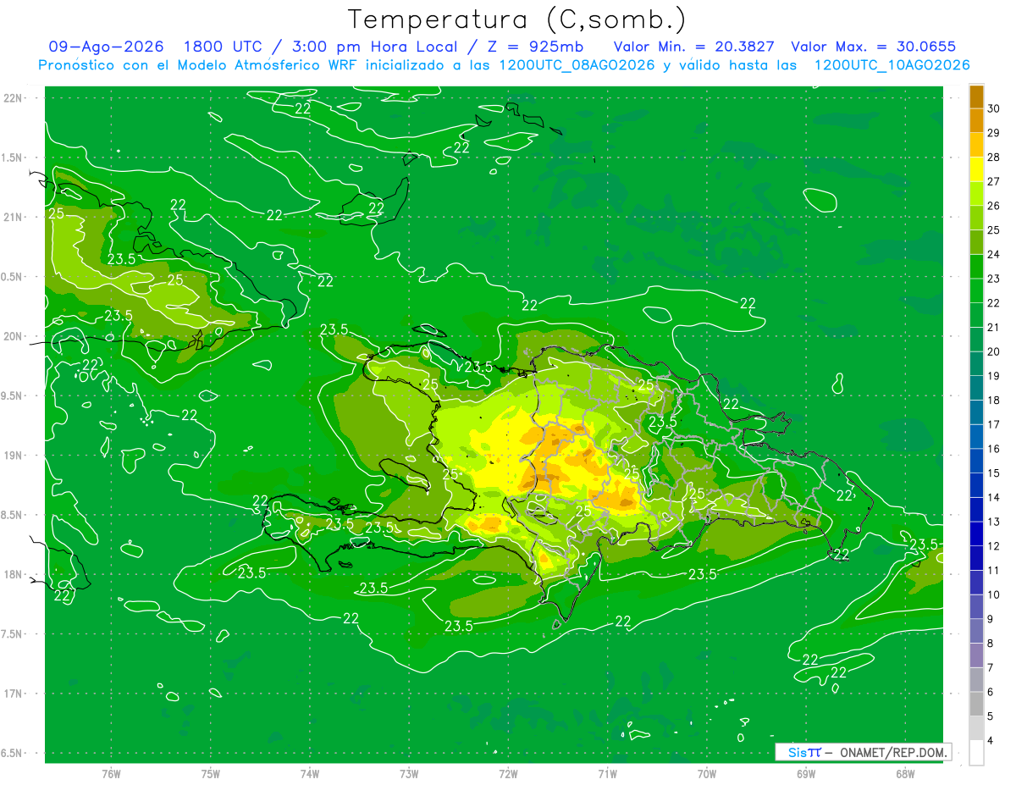
Task: Click legend value label '30'
Action: click(993, 108)
